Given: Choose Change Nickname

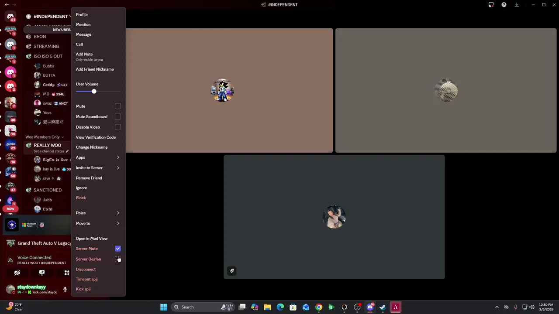Looking at the screenshot, I should pyautogui.click(x=98, y=147).
